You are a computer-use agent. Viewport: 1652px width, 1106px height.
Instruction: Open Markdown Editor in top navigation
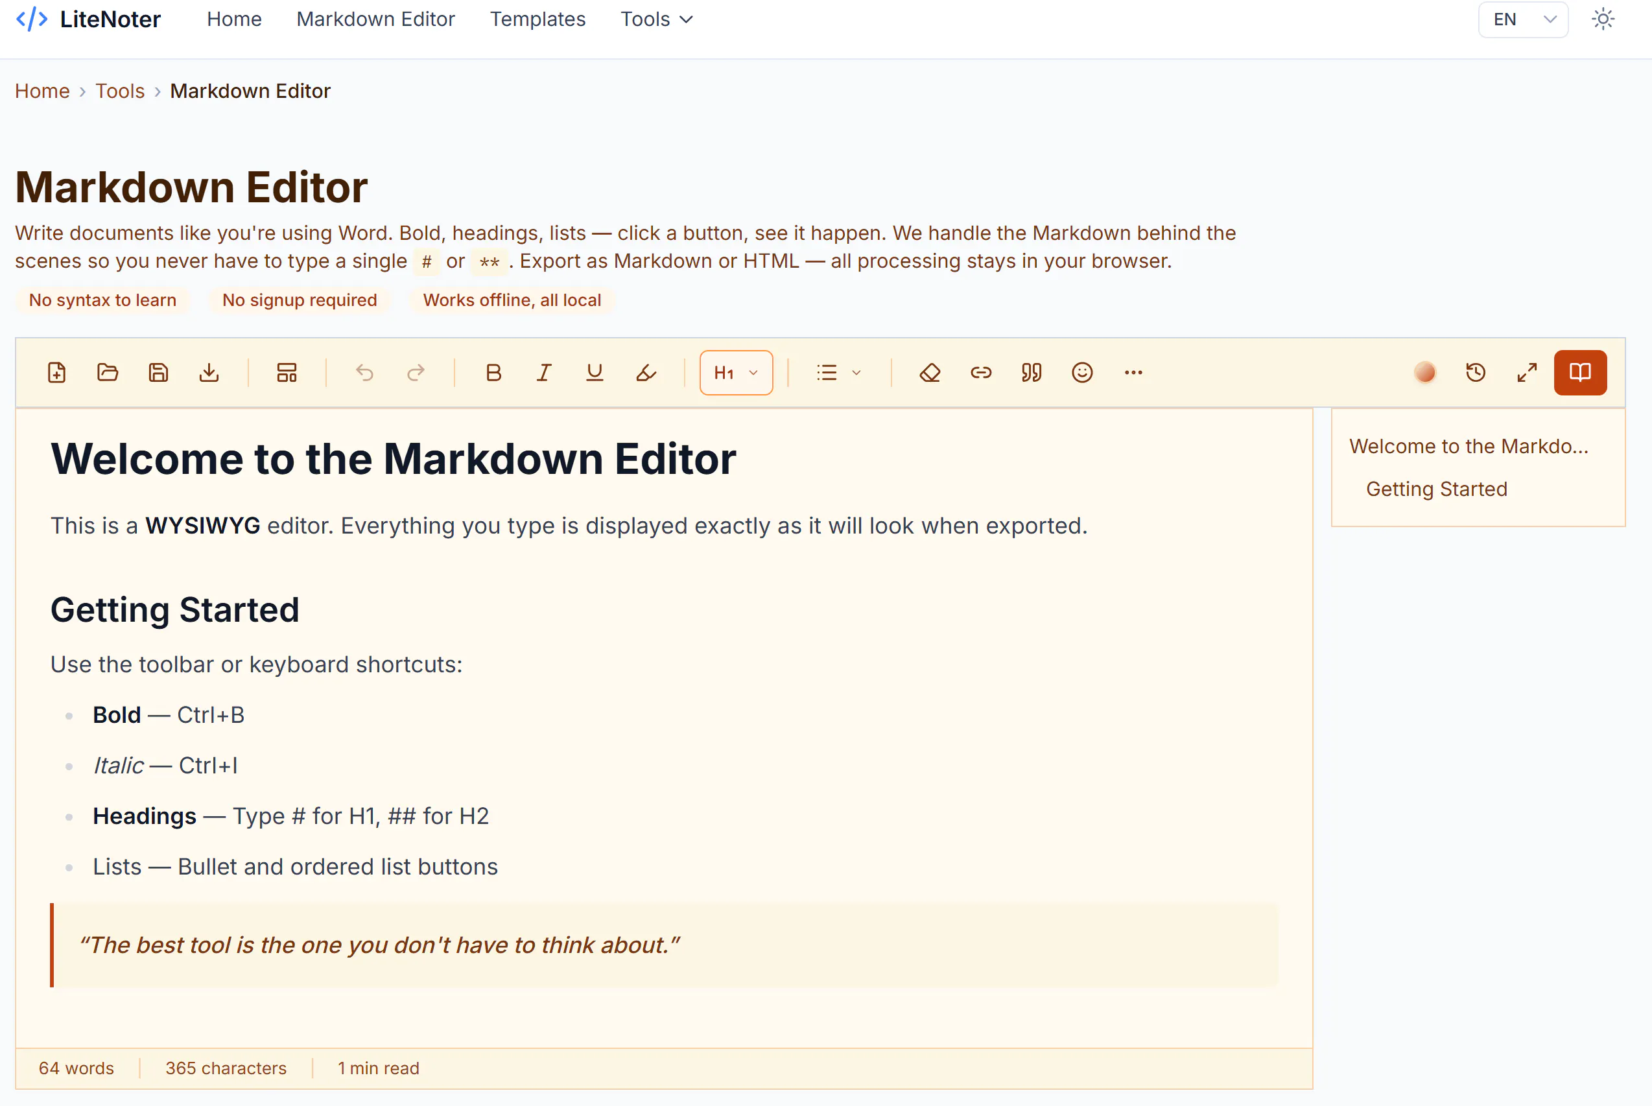375,19
